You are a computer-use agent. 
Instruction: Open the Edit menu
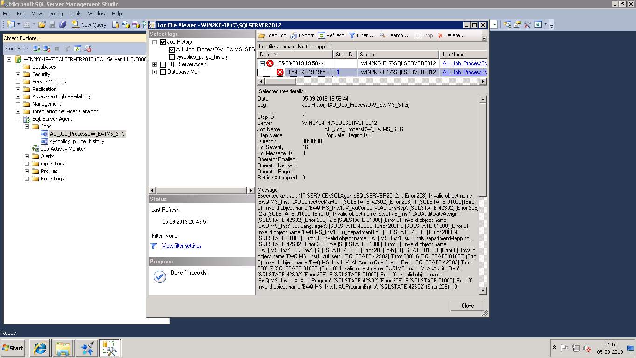point(21,14)
